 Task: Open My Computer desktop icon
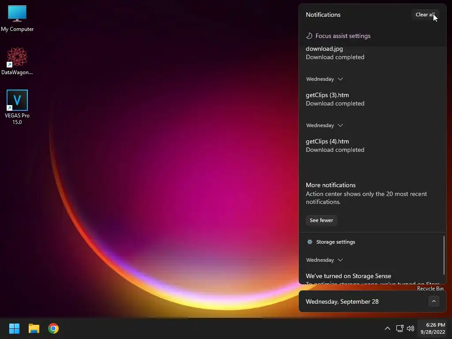click(17, 19)
